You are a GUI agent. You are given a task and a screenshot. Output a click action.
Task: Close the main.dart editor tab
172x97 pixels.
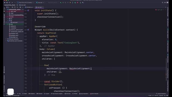pos(43,7)
